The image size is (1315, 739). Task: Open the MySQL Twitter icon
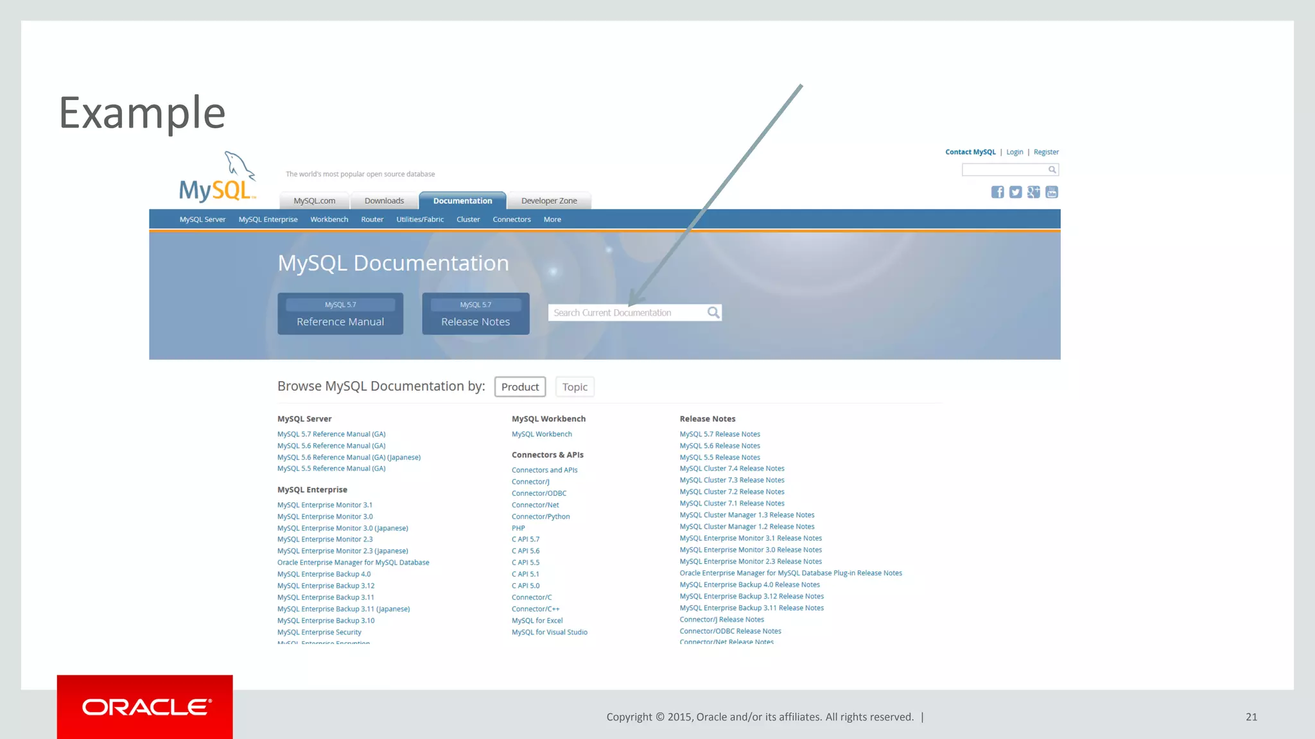tap(1015, 192)
